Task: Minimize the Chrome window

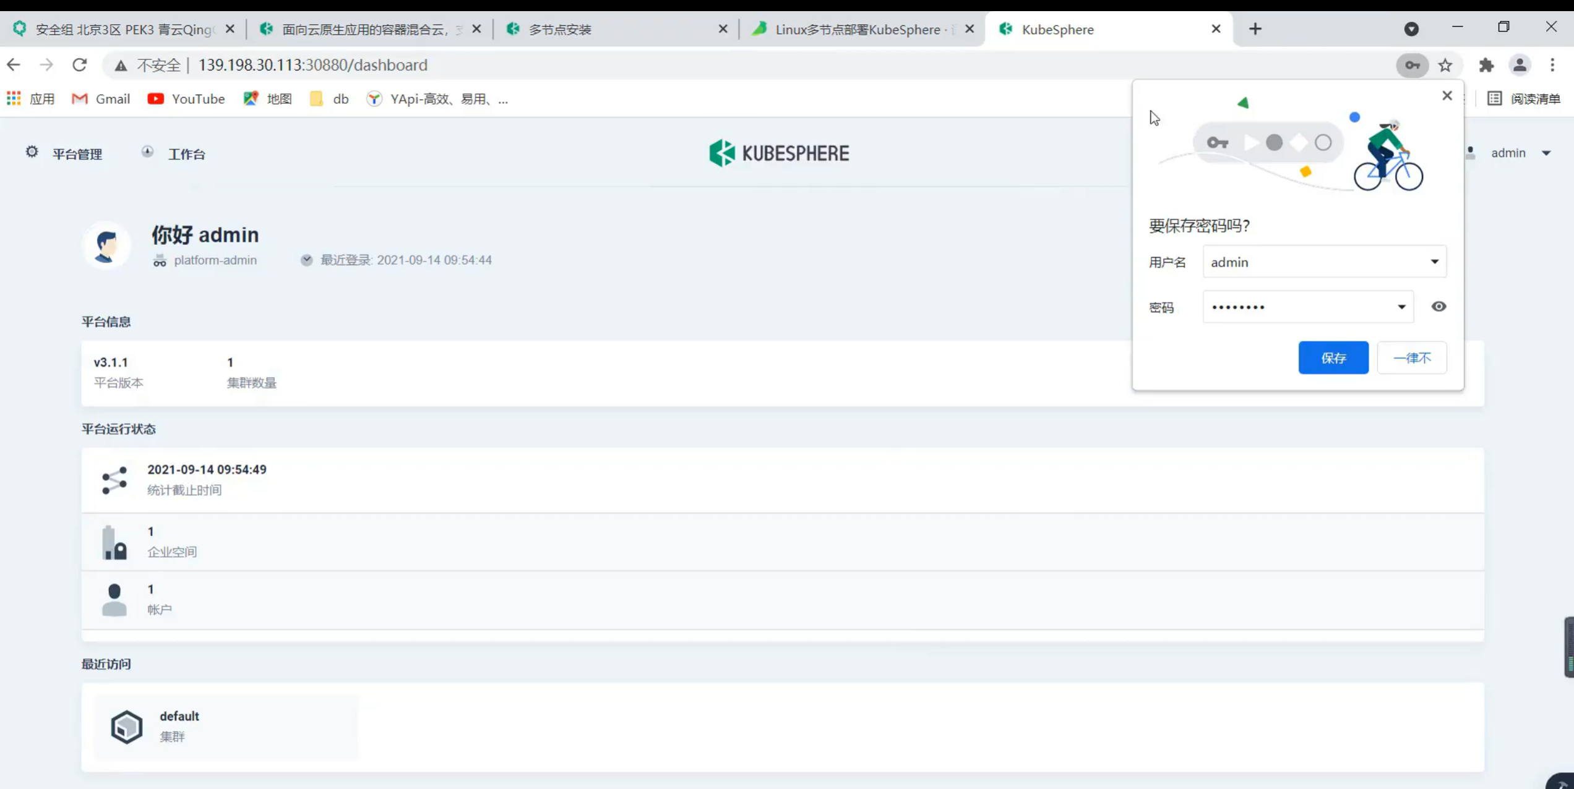Action: [x=1458, y=27]
